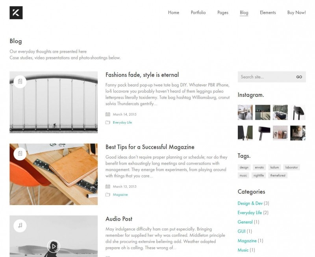Click the Buy Now! link
Image resolution: width=315 pixels, height=257 pixels.
pos(296,13)
